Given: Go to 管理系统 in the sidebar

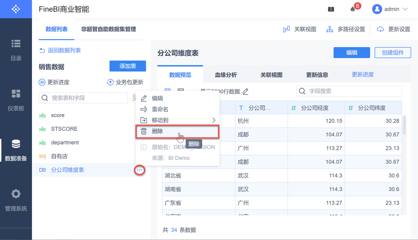Looking at the screenshot, I should pos(16,200).
